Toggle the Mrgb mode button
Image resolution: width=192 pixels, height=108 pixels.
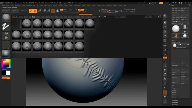(65, 10)
